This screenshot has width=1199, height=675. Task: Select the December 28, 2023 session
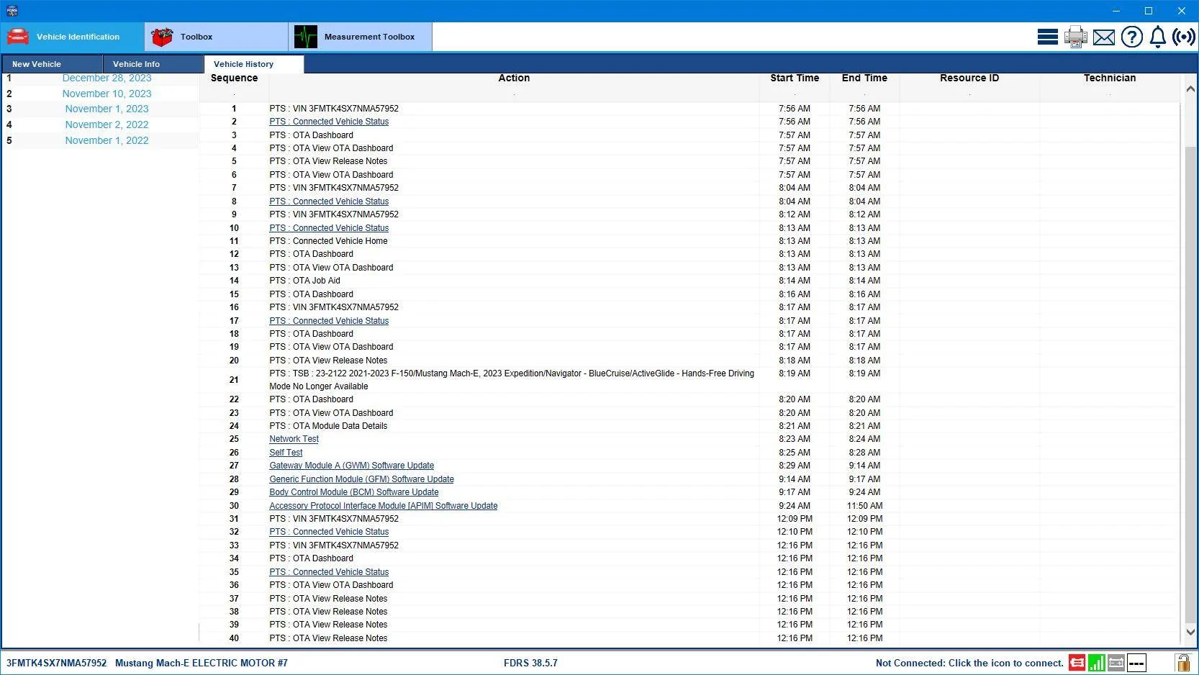(107, 78)
